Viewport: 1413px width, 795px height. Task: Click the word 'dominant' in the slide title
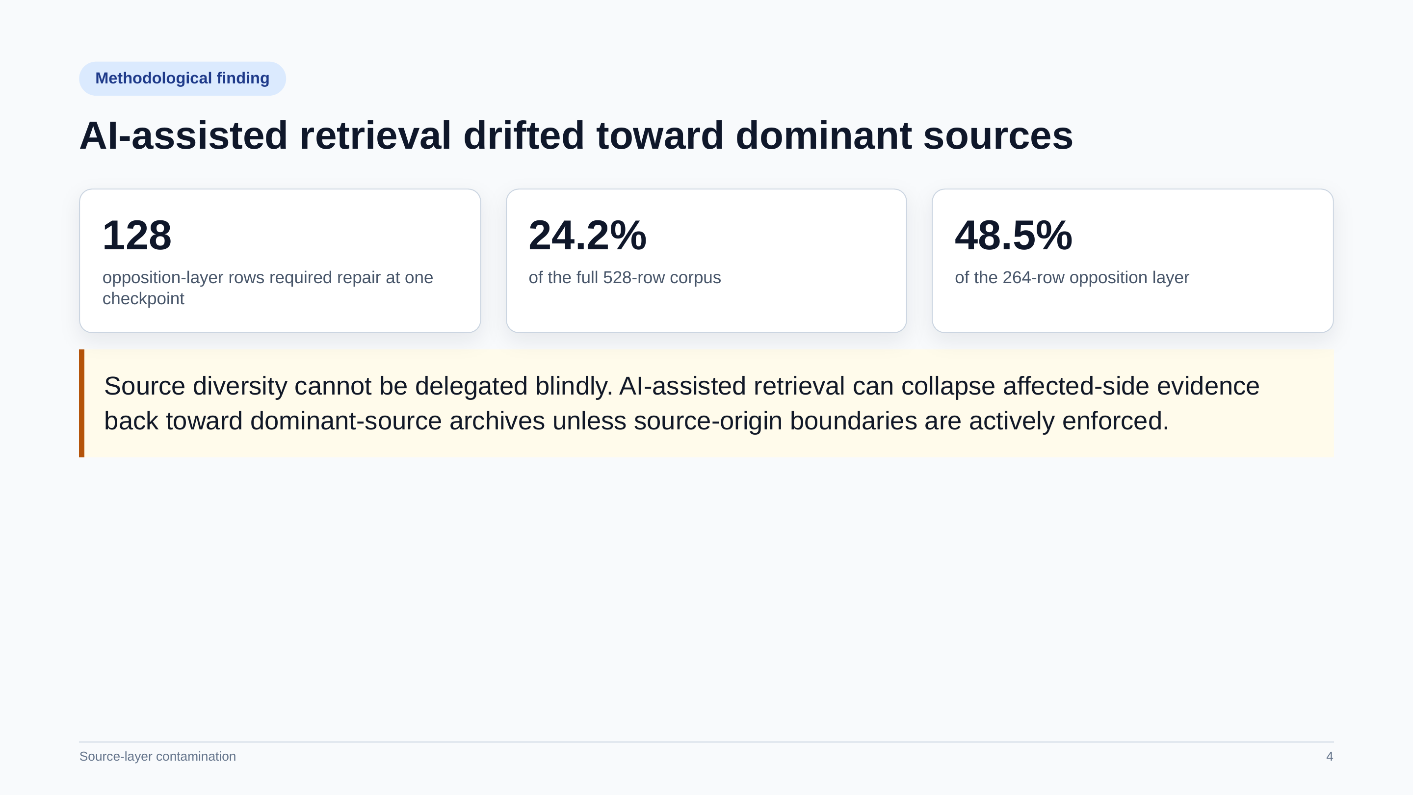823,135
